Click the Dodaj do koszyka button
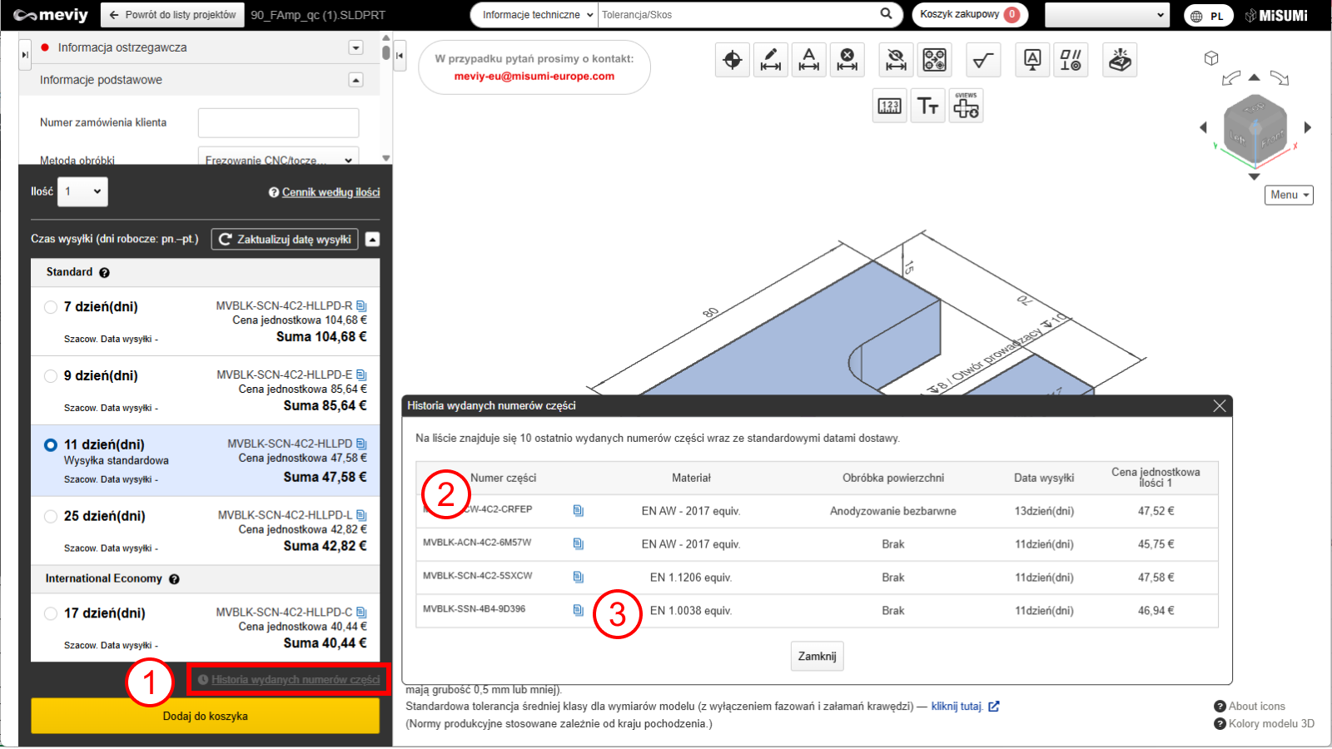This screenshot has height=749, width=1332. (x=205, y=716)
